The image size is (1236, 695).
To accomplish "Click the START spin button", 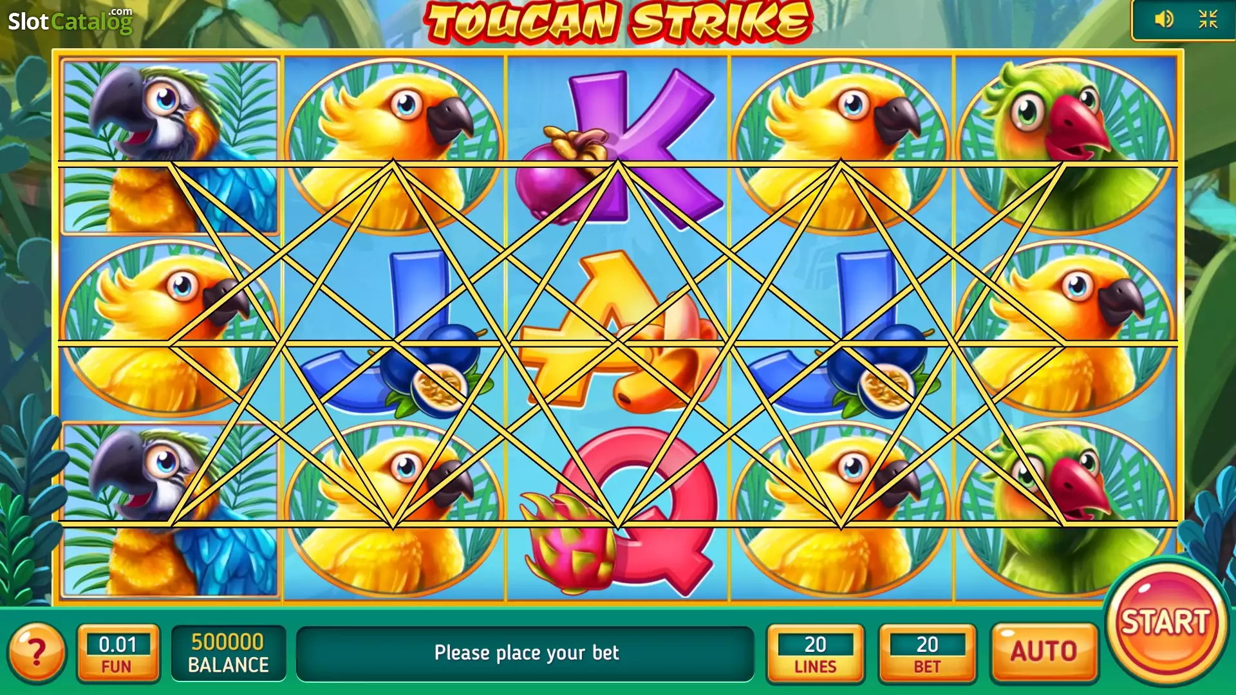I will [x=1166, y=622].
